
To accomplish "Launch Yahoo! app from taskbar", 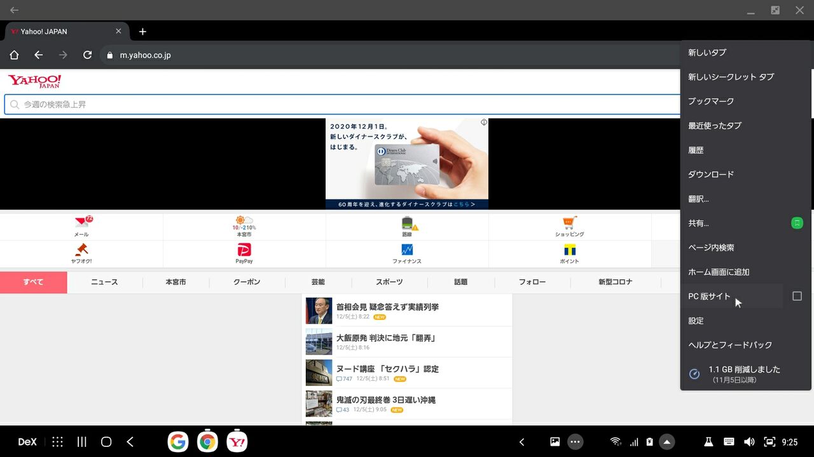I will pyautogui.click(x=237, y=442).
